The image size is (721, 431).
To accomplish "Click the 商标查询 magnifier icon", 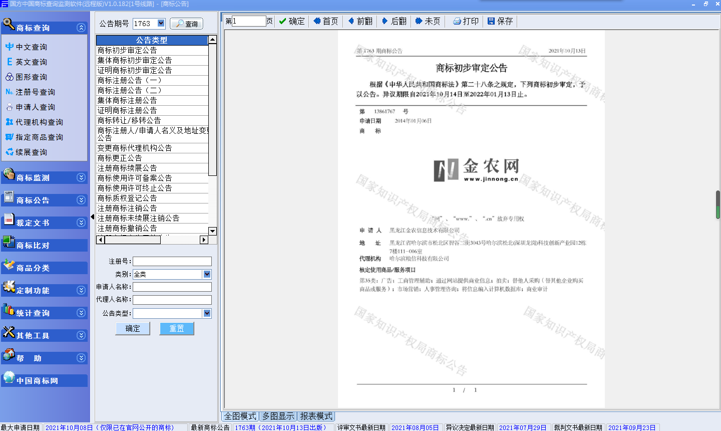I will coord(9,24).
